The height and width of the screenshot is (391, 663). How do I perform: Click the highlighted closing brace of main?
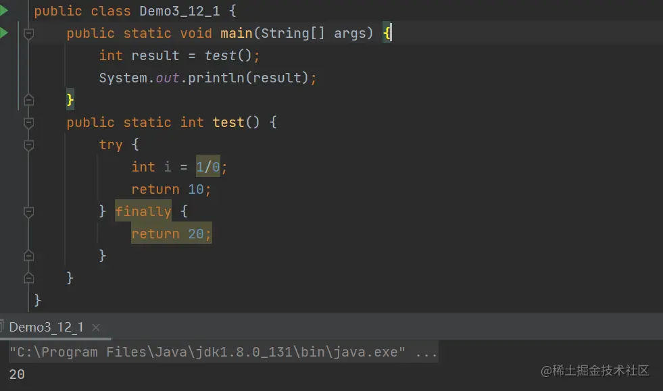click(x=70, y=100)
